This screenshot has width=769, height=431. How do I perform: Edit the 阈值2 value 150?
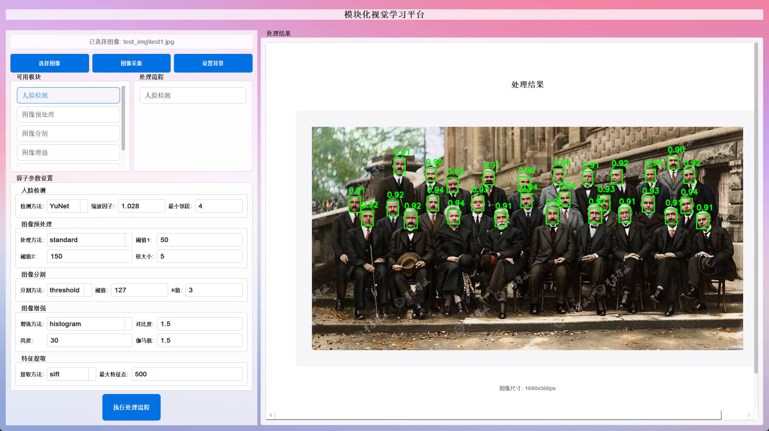click(89, 256)
